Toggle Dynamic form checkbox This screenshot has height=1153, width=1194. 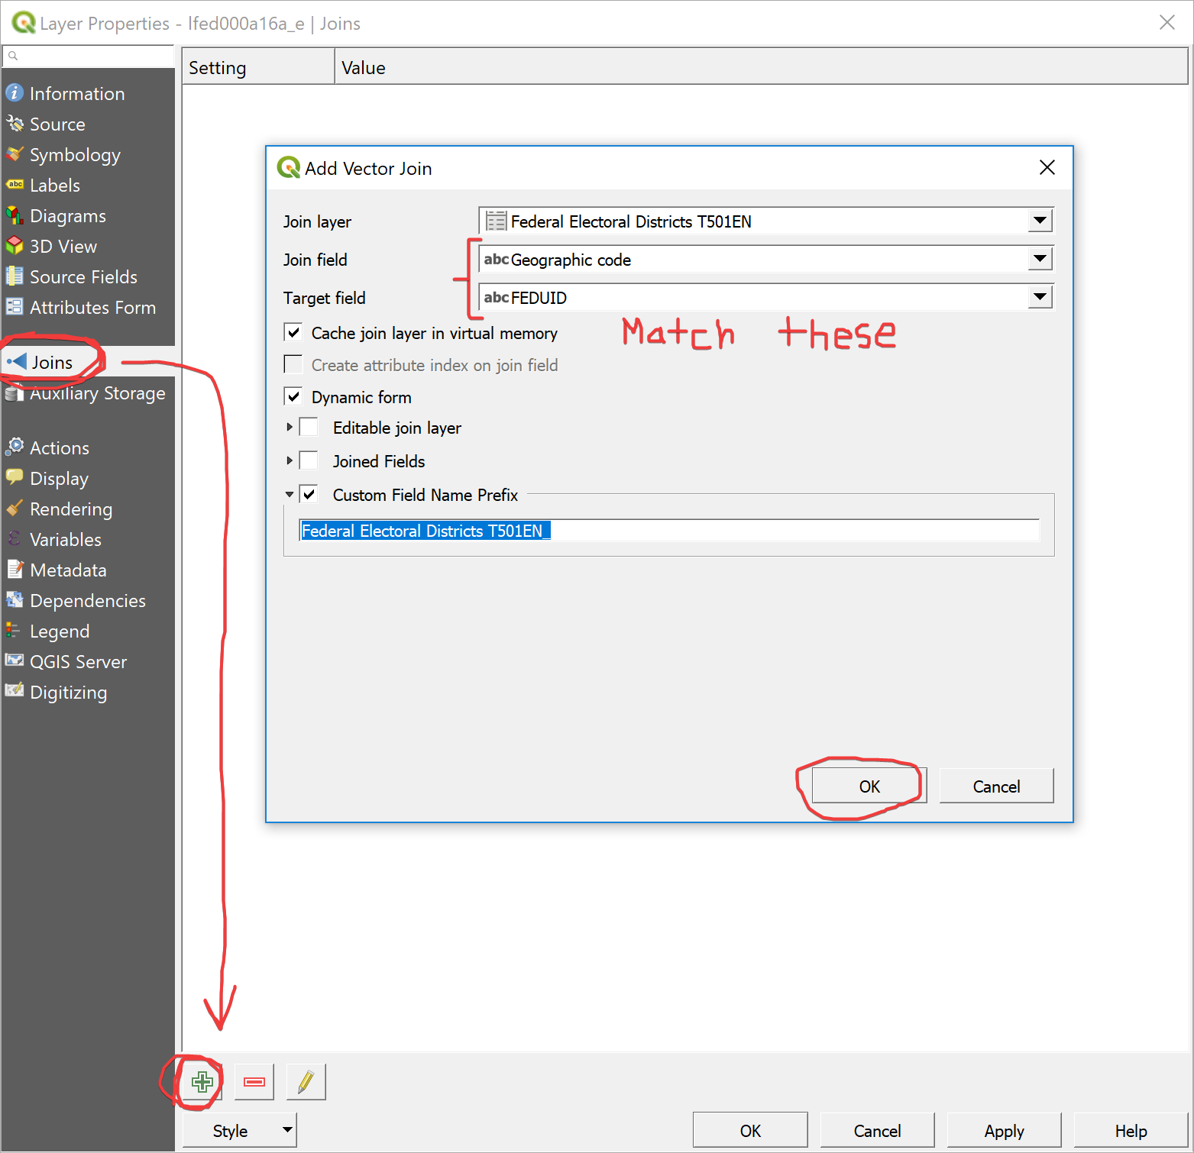[x=293, y=396]
